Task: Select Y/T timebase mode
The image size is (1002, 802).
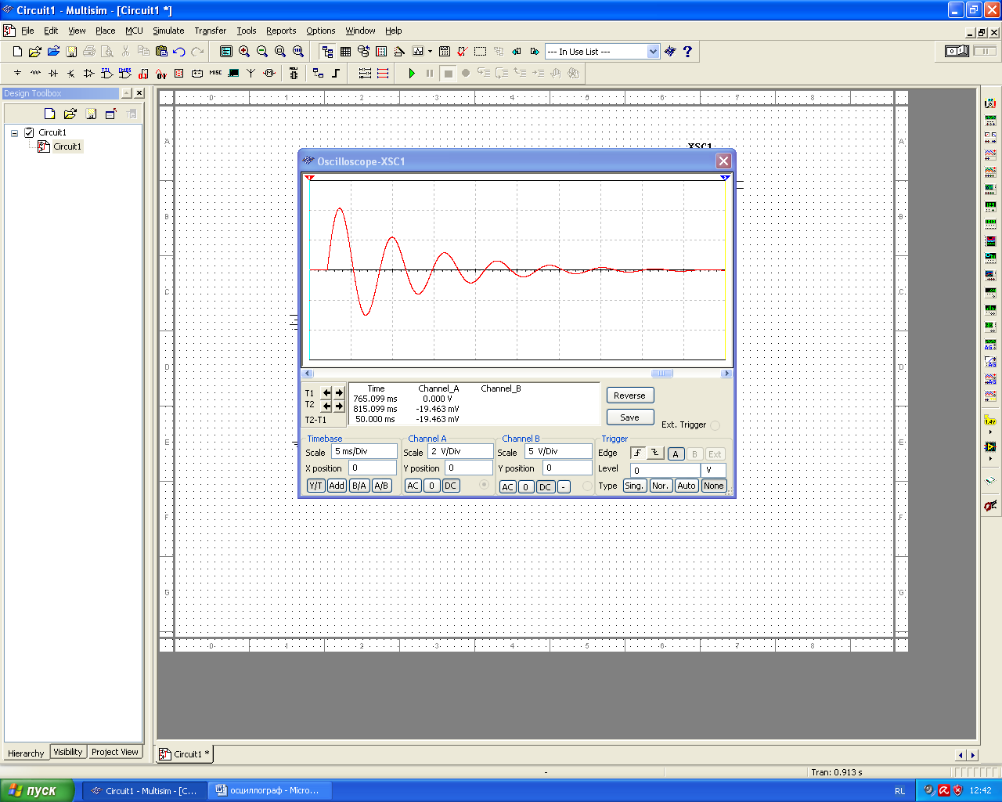Action: [315, 486]
